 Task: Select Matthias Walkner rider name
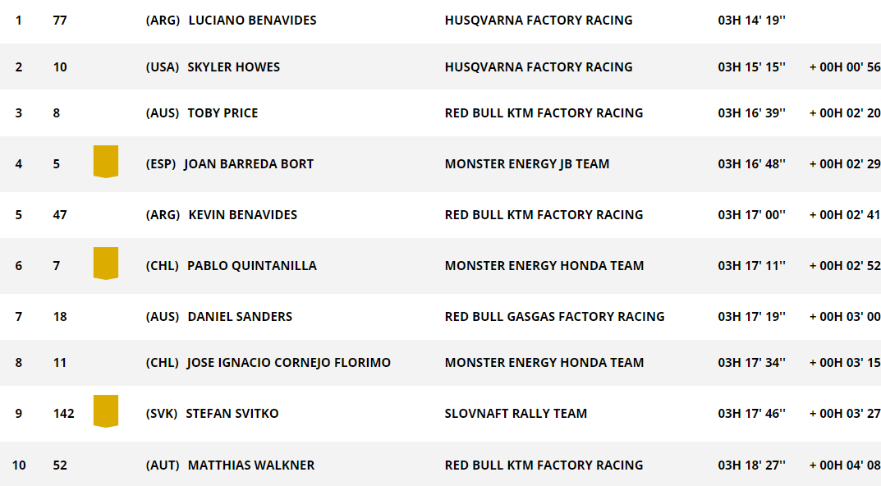click(x=251, y=465)
